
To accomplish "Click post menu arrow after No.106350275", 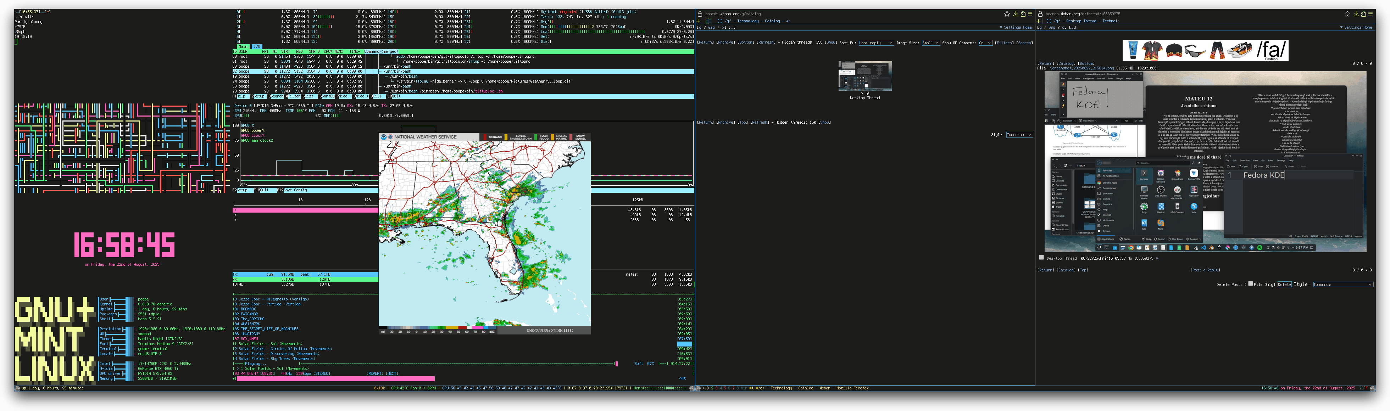I will coord(1157,258).
